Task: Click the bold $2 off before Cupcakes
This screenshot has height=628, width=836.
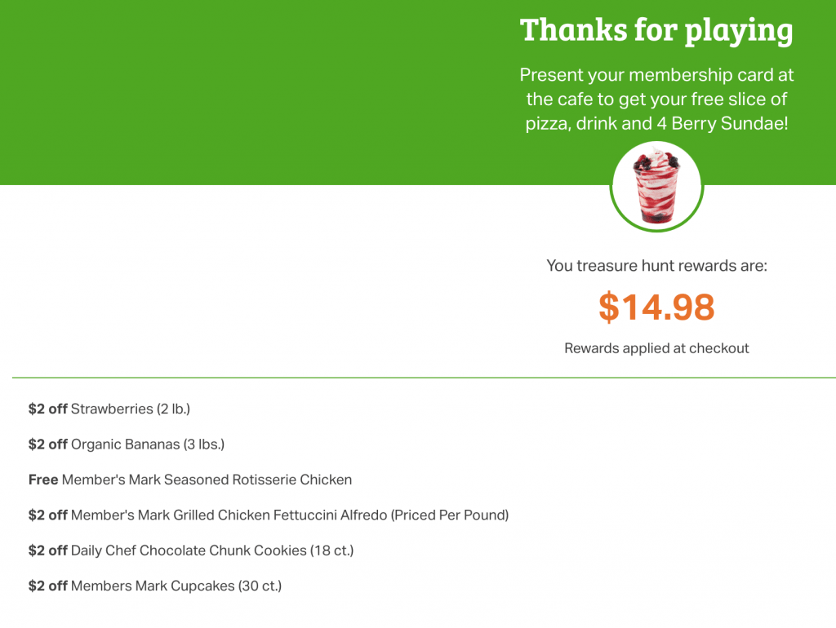Action: [x=47, y=586]
